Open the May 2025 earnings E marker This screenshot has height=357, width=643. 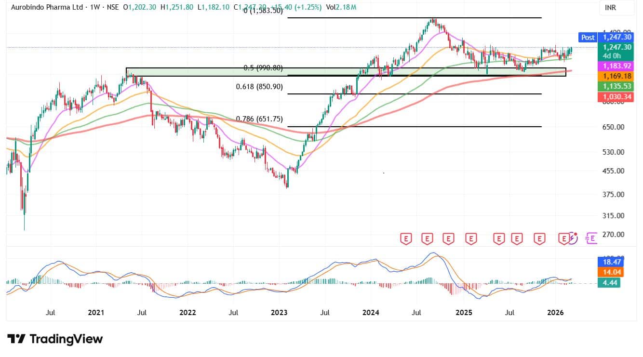(499, 238)
